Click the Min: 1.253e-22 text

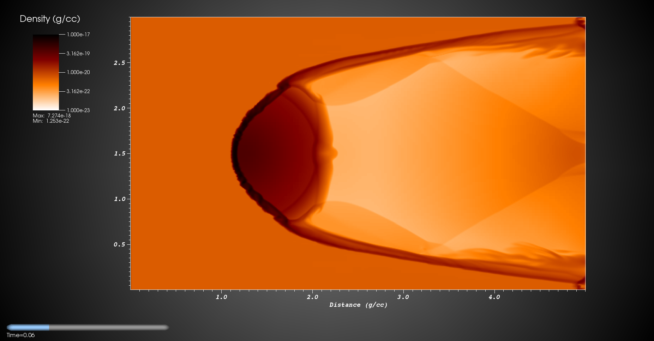coord(51,121)
